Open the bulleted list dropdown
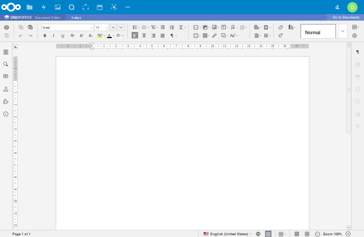 [139, 27]
